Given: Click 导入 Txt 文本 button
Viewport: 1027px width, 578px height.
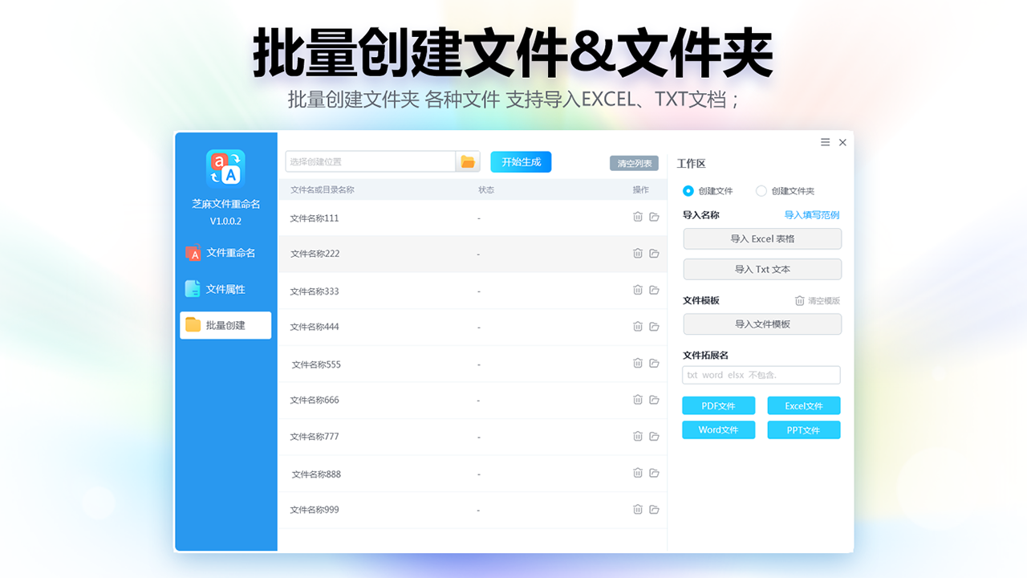Looking at the screenshot, I should click(762, 269).
